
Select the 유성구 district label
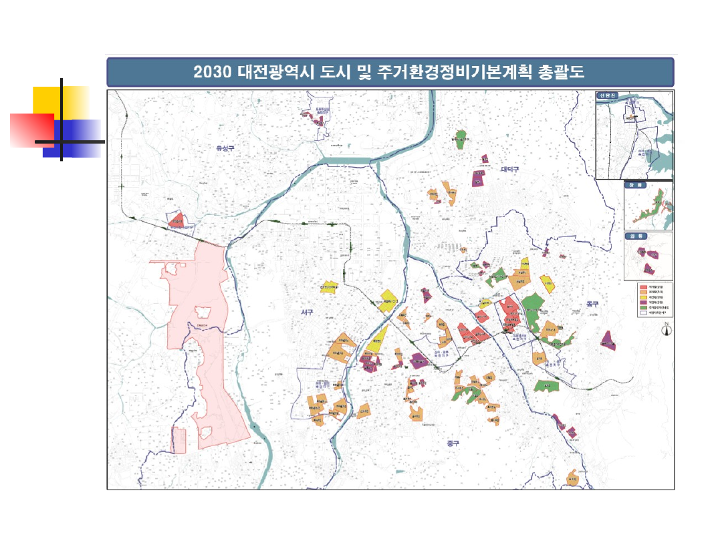(225, 148)
